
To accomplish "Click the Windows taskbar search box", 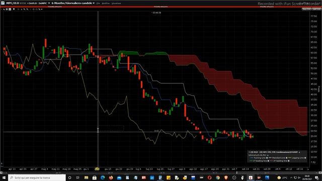I will coord(37,177).
